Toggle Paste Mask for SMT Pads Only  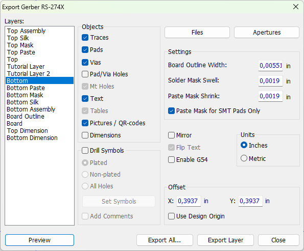pos(171,111)
